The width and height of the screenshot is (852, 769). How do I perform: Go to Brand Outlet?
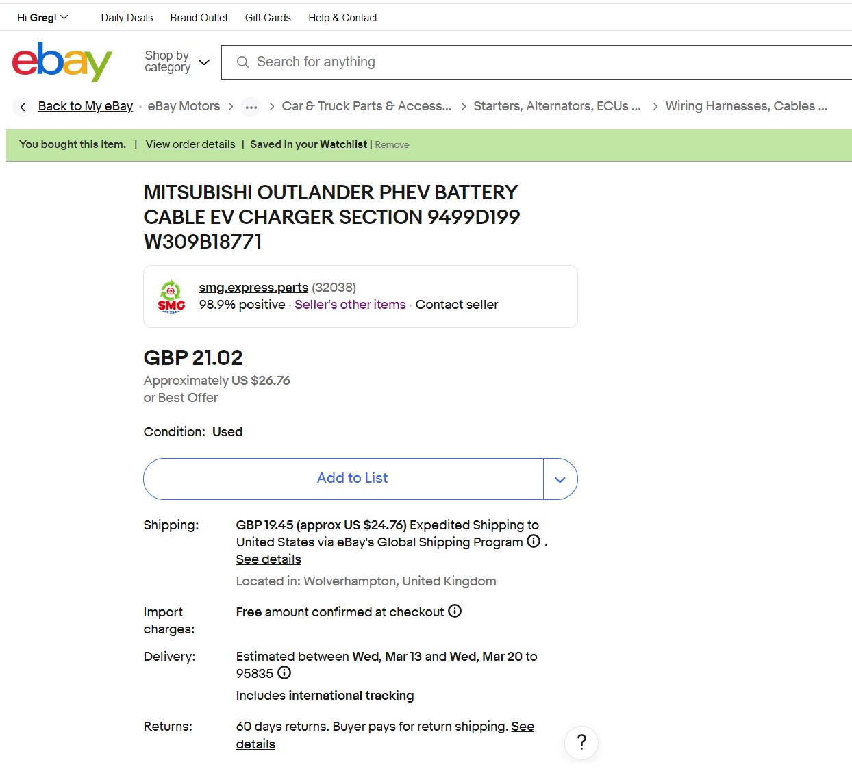199,18
